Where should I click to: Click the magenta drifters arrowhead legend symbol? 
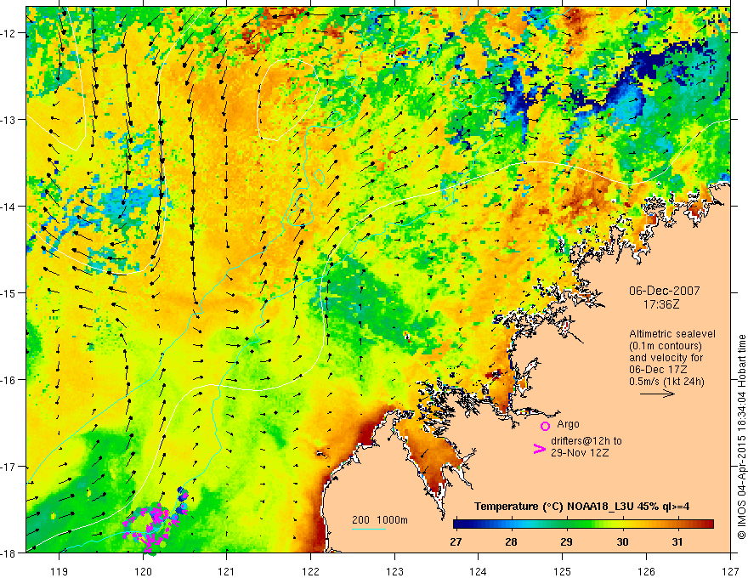(539, 448)
